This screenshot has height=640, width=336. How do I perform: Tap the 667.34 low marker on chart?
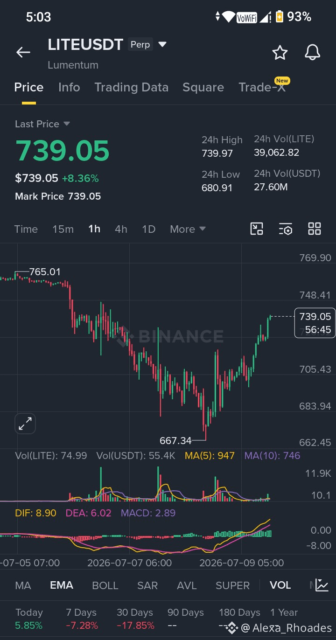click(x=175, y=440)
